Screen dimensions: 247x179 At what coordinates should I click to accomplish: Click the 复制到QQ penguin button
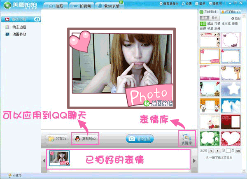tap(85, 139)
